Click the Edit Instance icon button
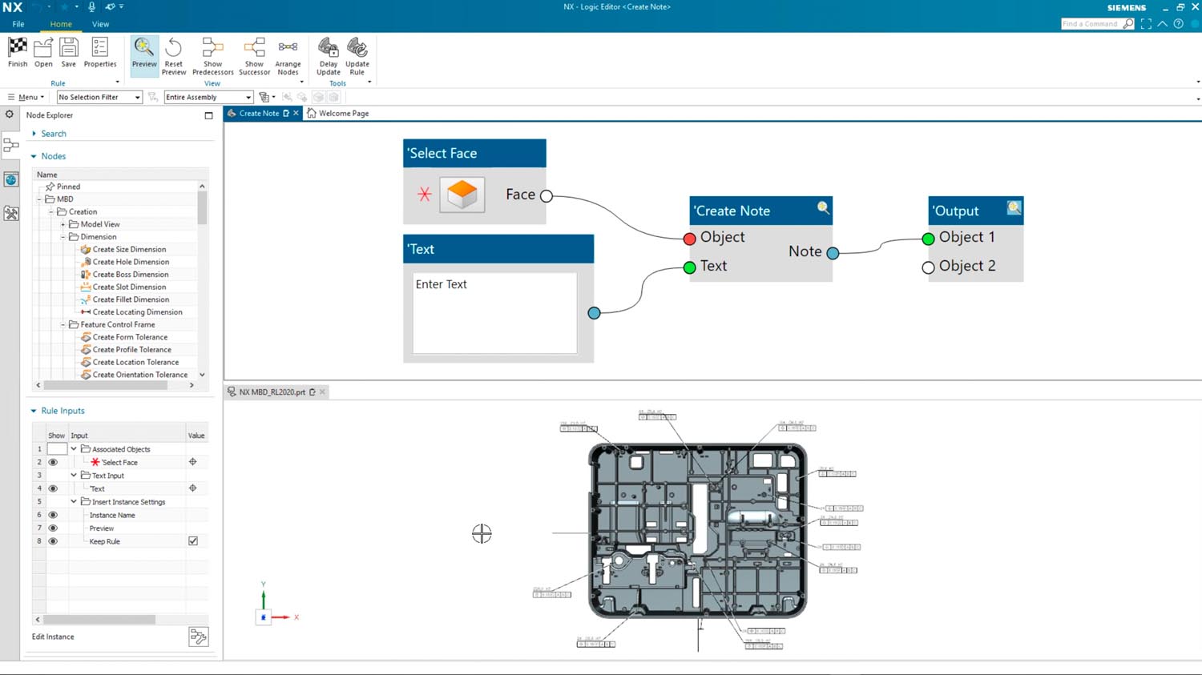This screenshot has height=675, width=1202. point(198,637)
